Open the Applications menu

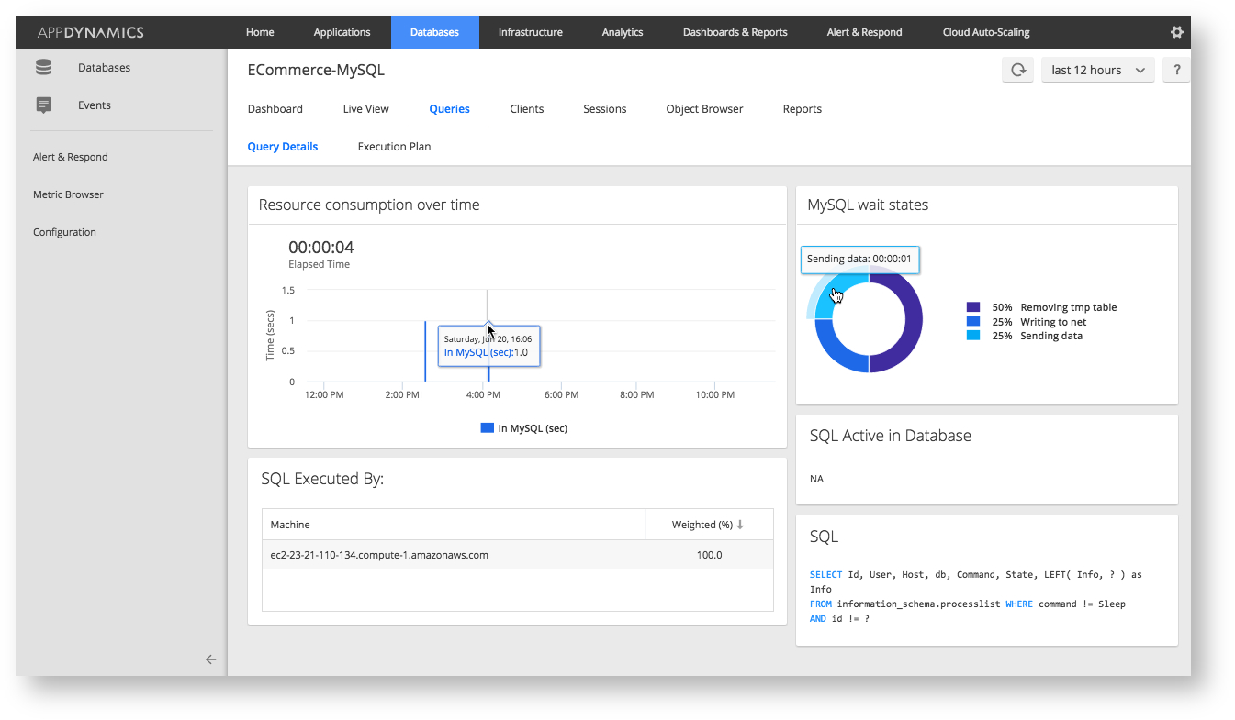[342, 32]
